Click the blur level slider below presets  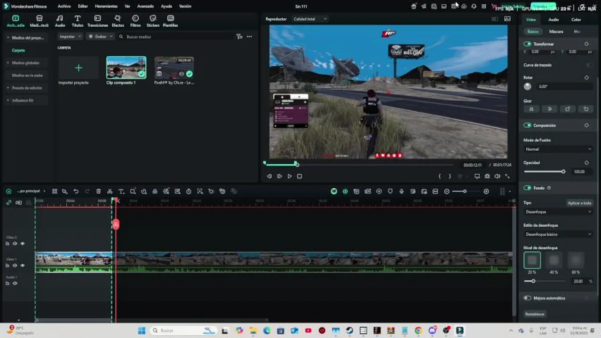[x=545, y=281]
